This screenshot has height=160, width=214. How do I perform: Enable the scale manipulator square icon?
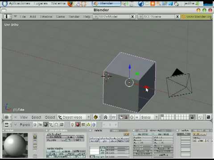tap(137, 117)
